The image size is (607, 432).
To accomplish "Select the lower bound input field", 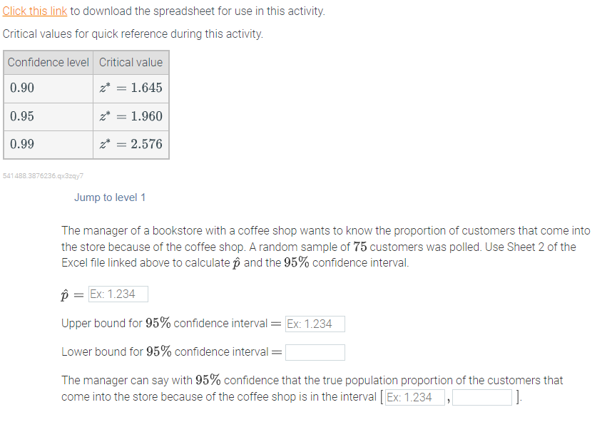I will point(315,351).
